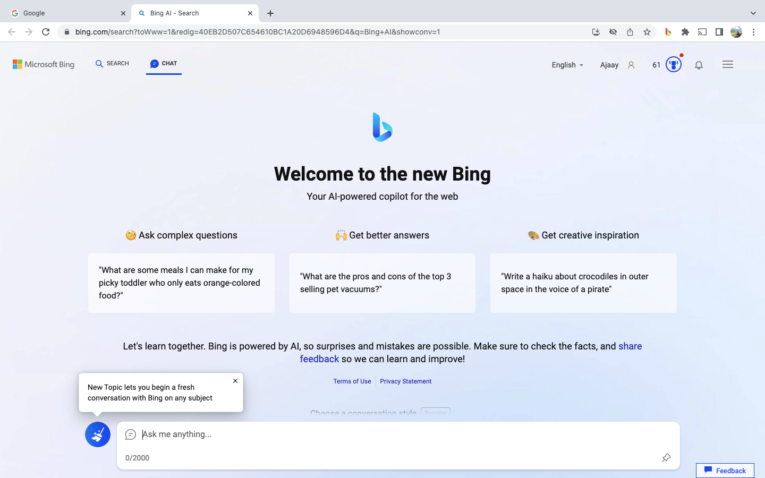Expand the English language dropdown
This screenshot has width=765, height=478.
567,65
